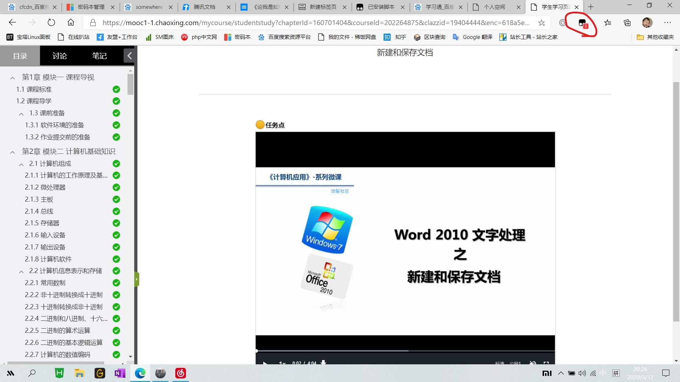Click the page vertical scrollbar
Screen dimensions: 680x382
point(676,202)
